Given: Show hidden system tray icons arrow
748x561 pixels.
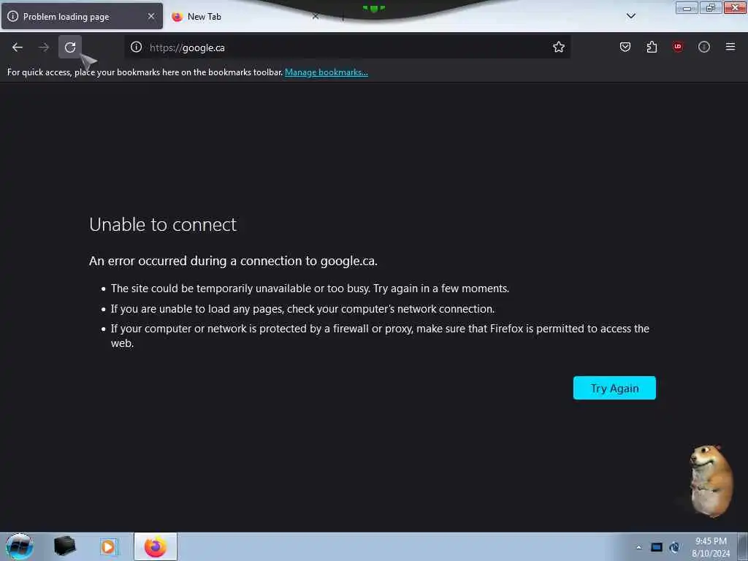Looking at the screenshot, I should [x=638, y=548].
